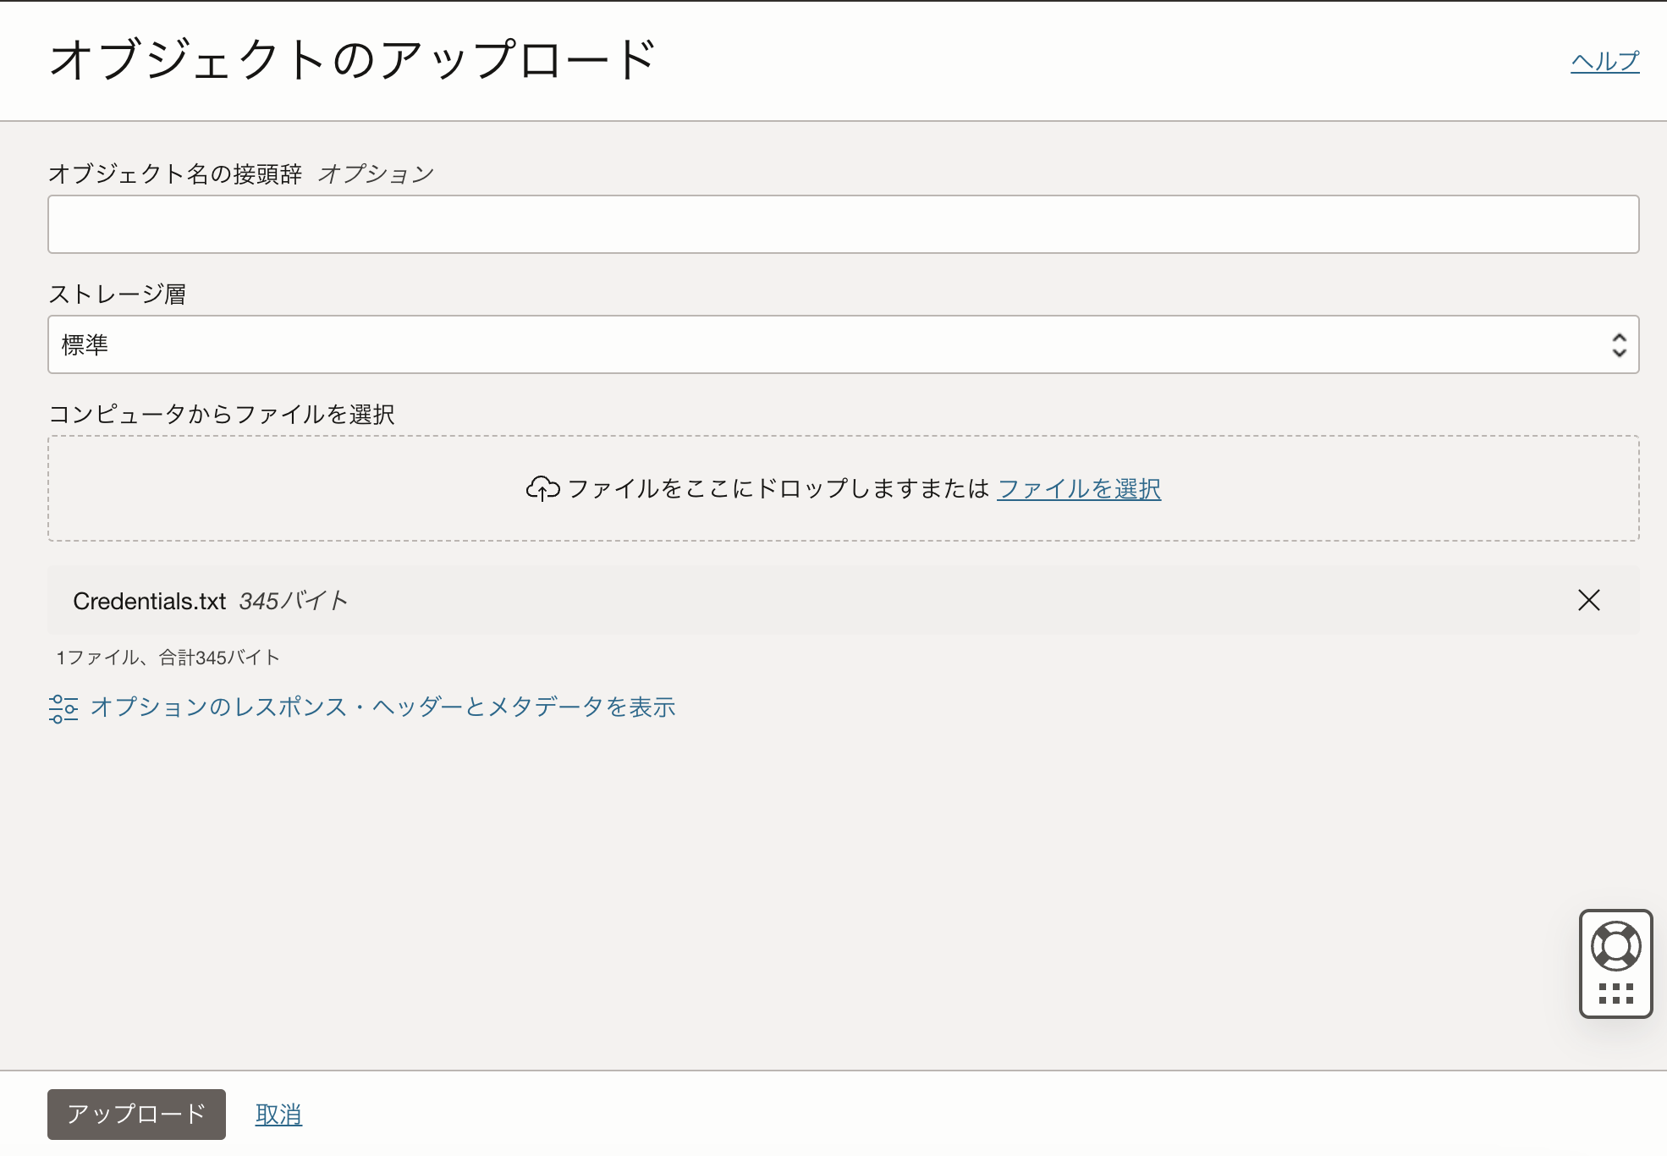Image resolution: width=1667 pixels, height=1156 pixels.
Task: Click the ストレージ層 label text
Action: point(117,294)
